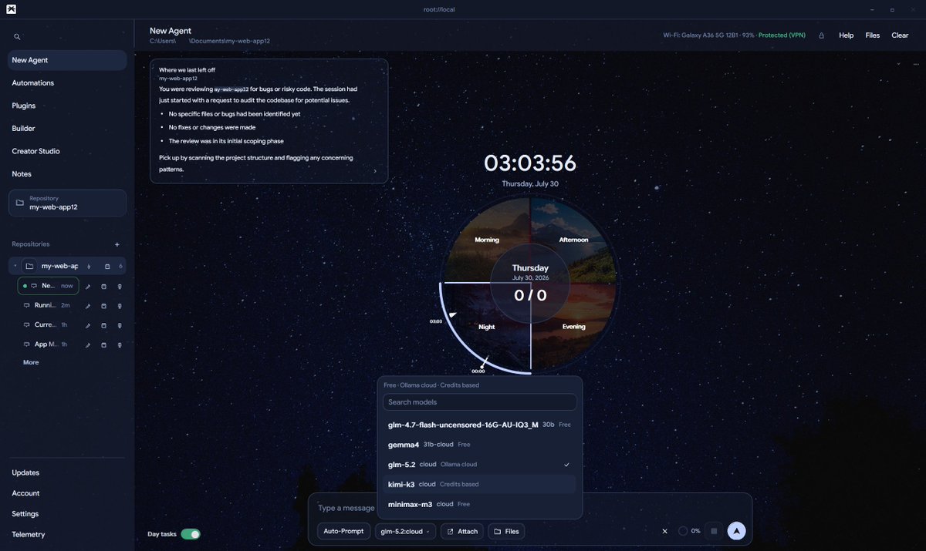This screenshot has width=926, height=551.
Task: Collapse the my-web-ap repository tree arrow
Action: (x=15, y=266)
